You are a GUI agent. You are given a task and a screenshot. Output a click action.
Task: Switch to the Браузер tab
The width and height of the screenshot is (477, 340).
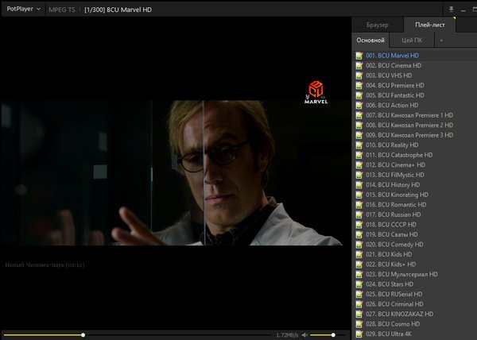[x=378, y=25]
